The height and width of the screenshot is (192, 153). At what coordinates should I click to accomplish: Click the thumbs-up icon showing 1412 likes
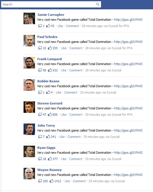[x=52, y=181]
